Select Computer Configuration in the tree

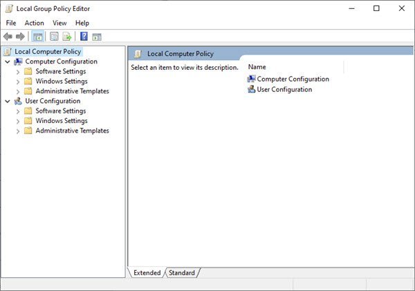tap(61, 62)
